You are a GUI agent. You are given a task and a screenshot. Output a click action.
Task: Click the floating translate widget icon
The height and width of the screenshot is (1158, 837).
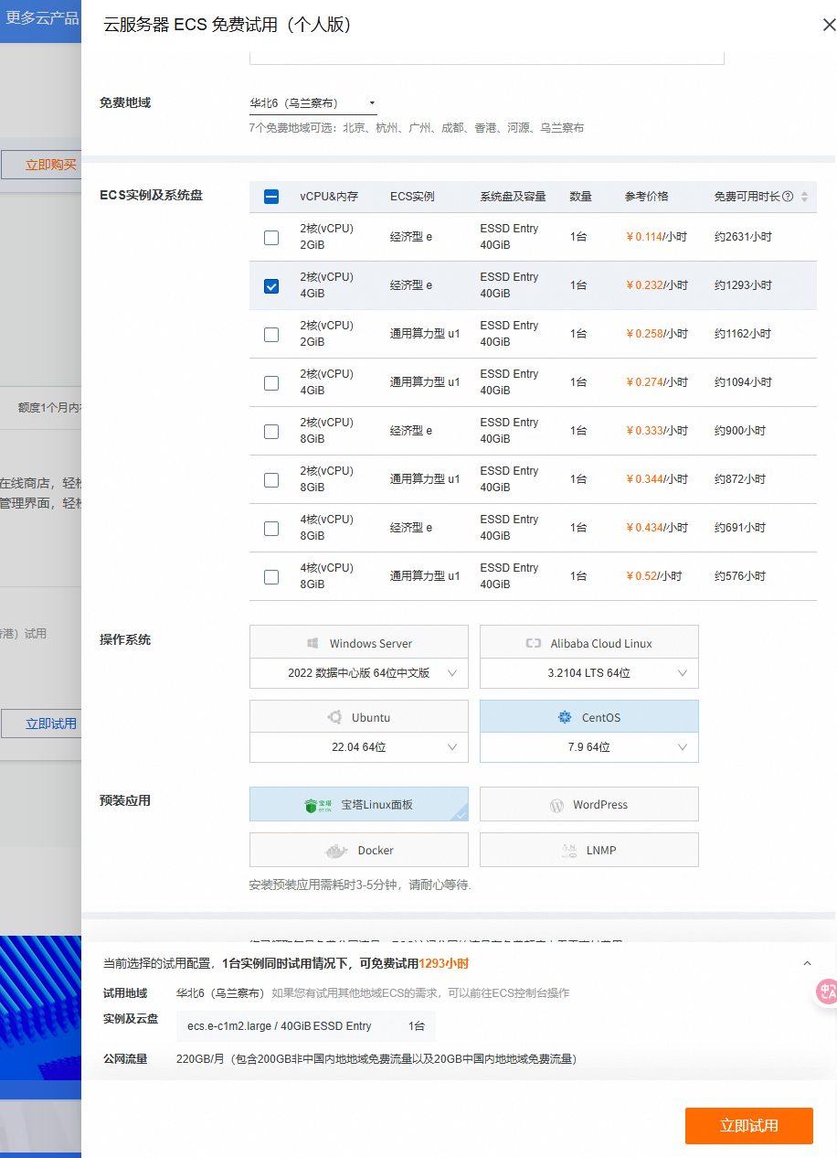tap(827, 992)
